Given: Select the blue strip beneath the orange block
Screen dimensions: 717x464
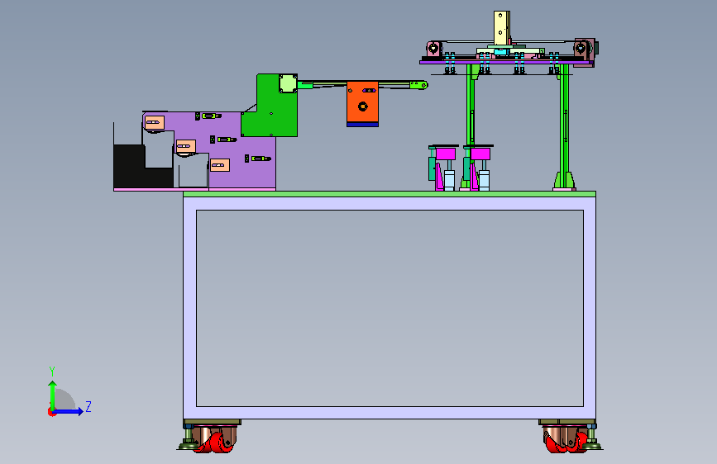Looking at the screenshot, I should (362, 124).
